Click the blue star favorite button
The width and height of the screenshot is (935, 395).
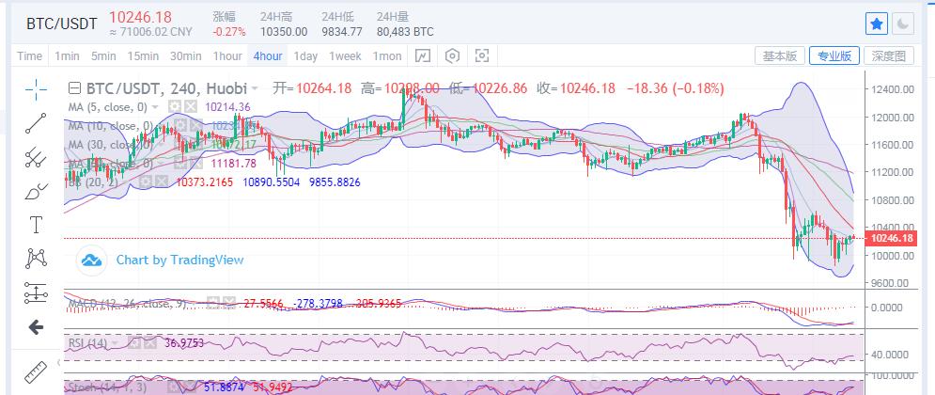876,24
